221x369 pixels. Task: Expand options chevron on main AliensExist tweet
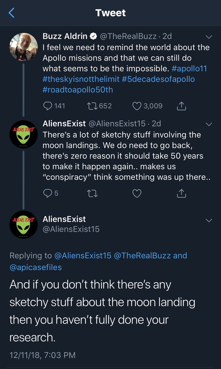(x=209, y=220)
